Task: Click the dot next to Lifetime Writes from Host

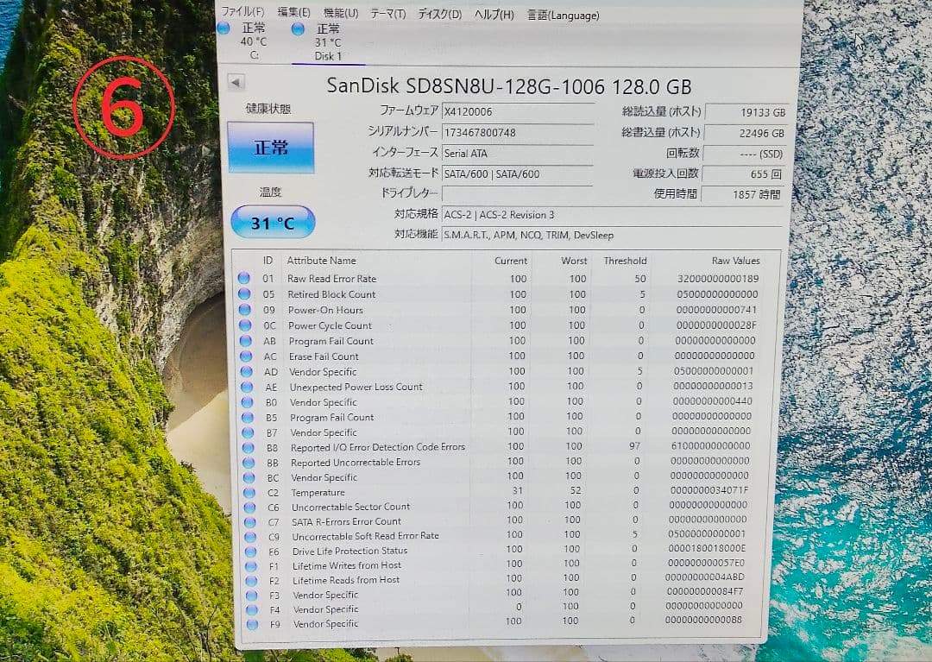Action: tap(249, 565)
